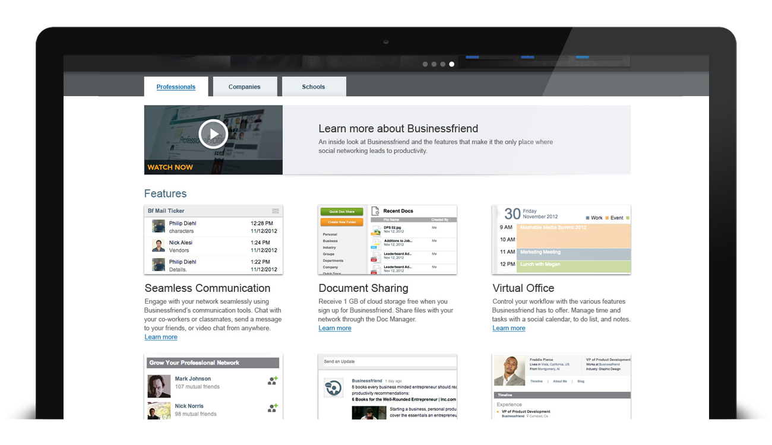Open the Lunch with Megan calendar event
The width and height of the screenshot is (772, 445).
click(x=573, y=266)
